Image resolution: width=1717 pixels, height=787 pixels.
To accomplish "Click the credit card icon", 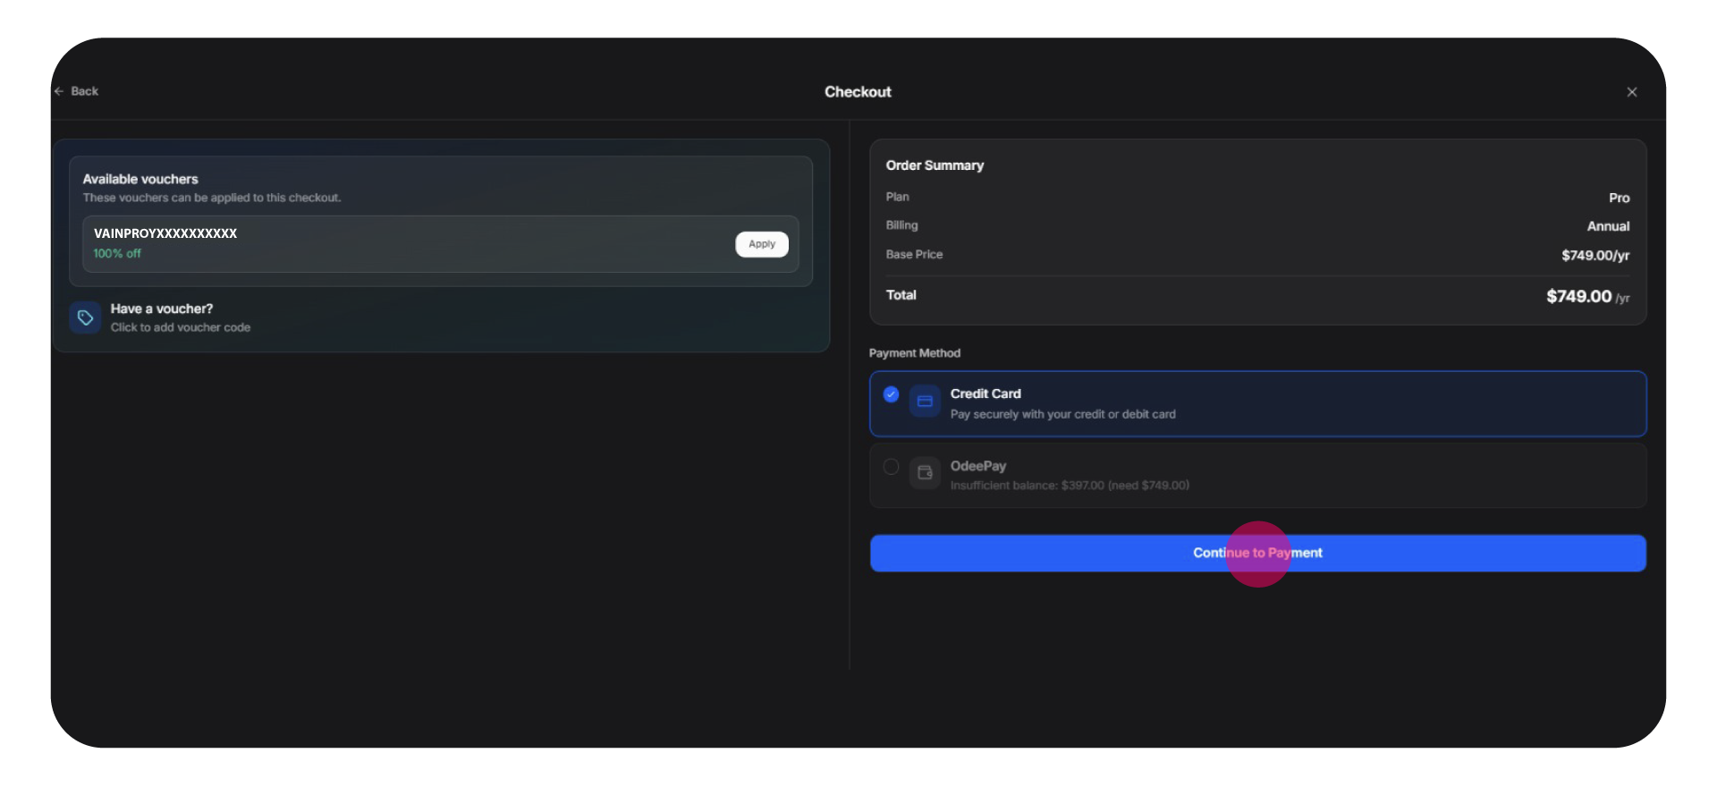I will [x=925, y=402].
